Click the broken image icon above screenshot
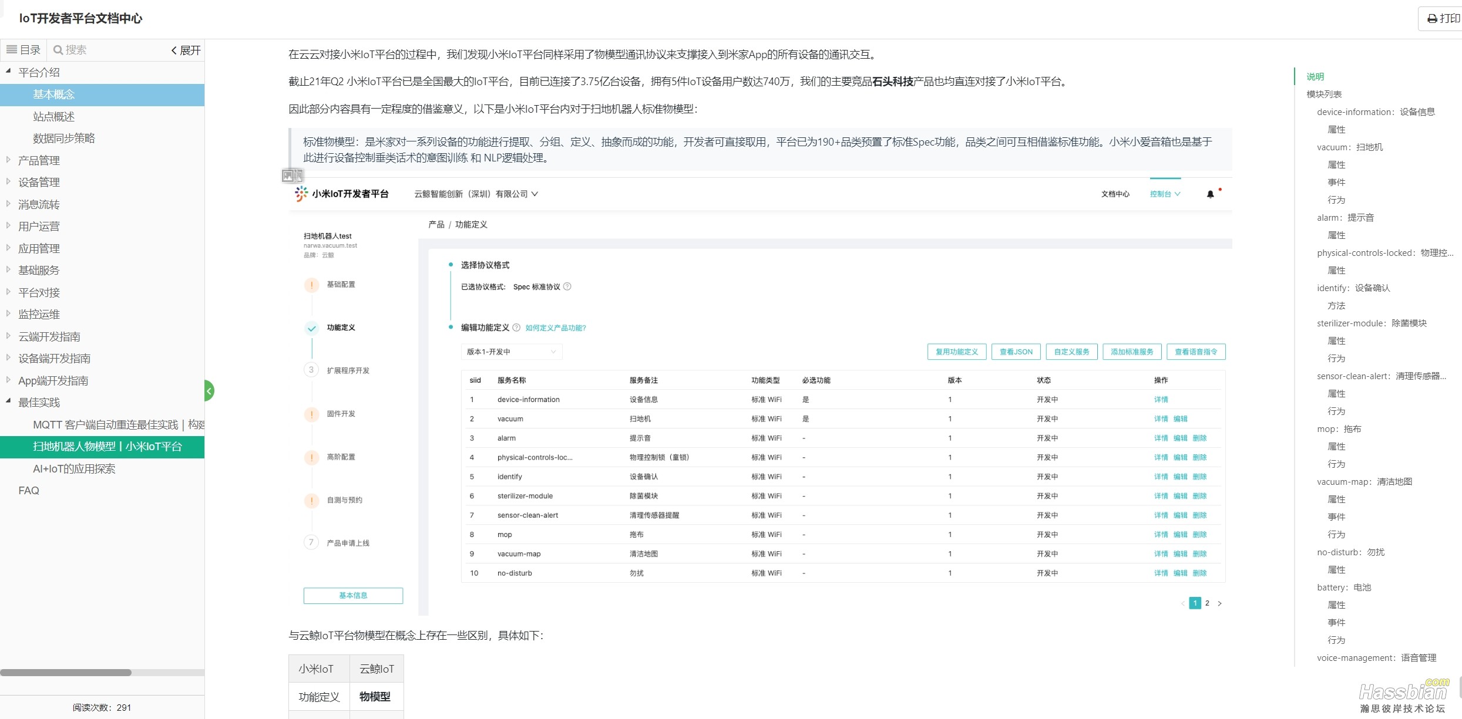The image size is (1462, 719). (293, 175)
